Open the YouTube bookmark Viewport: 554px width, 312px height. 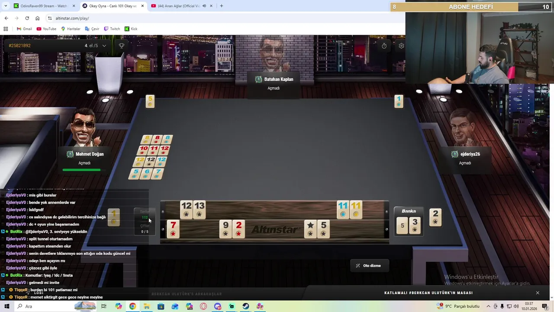[46, 29]
